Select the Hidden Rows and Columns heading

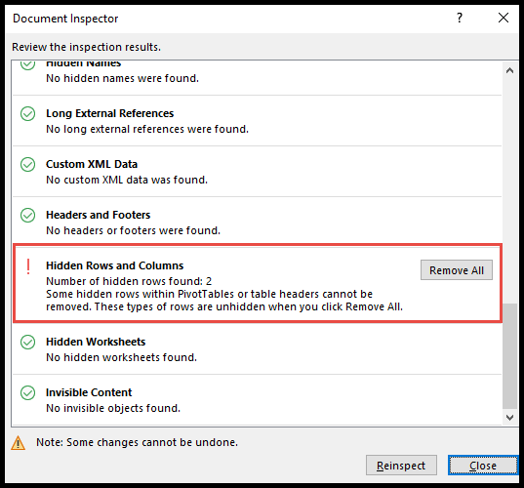pos(114,265)
